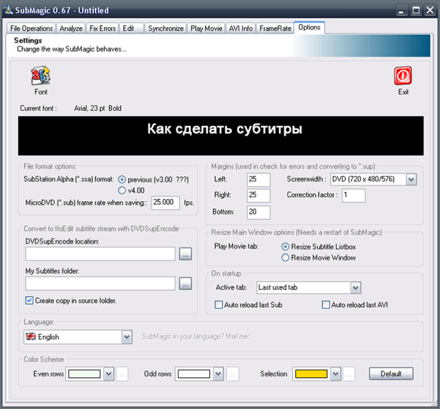Open the Synchronize tab
The height and width of the screenshot is (409, 440).
point(166,28)
